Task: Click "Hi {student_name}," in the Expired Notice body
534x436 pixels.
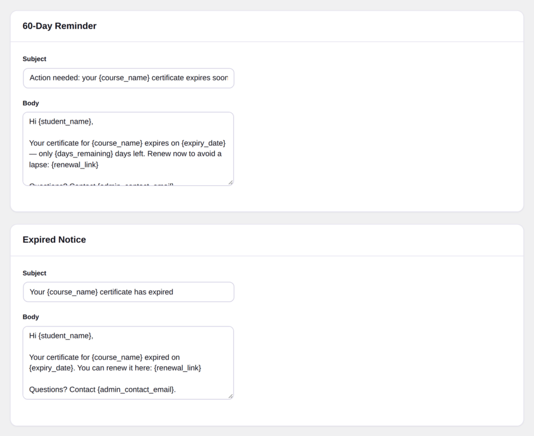Action: click(x=62, y=336)
